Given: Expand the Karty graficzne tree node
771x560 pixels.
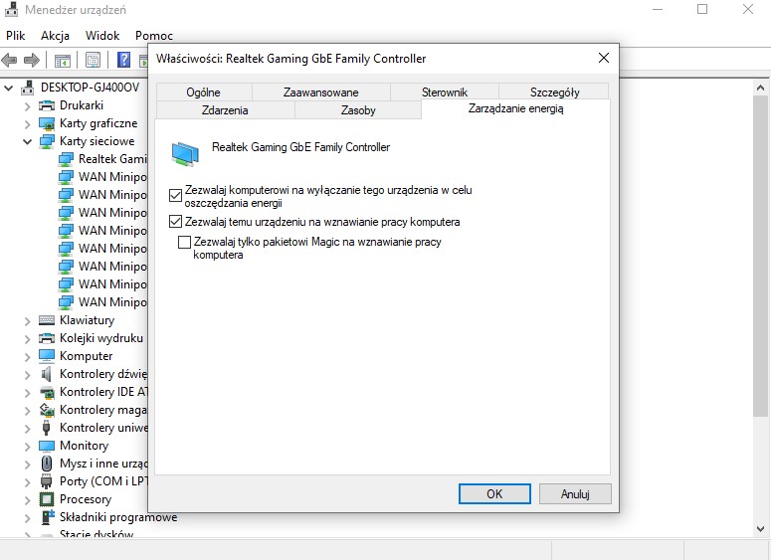Looking at the screenshot, I should (x=28, y=123).
